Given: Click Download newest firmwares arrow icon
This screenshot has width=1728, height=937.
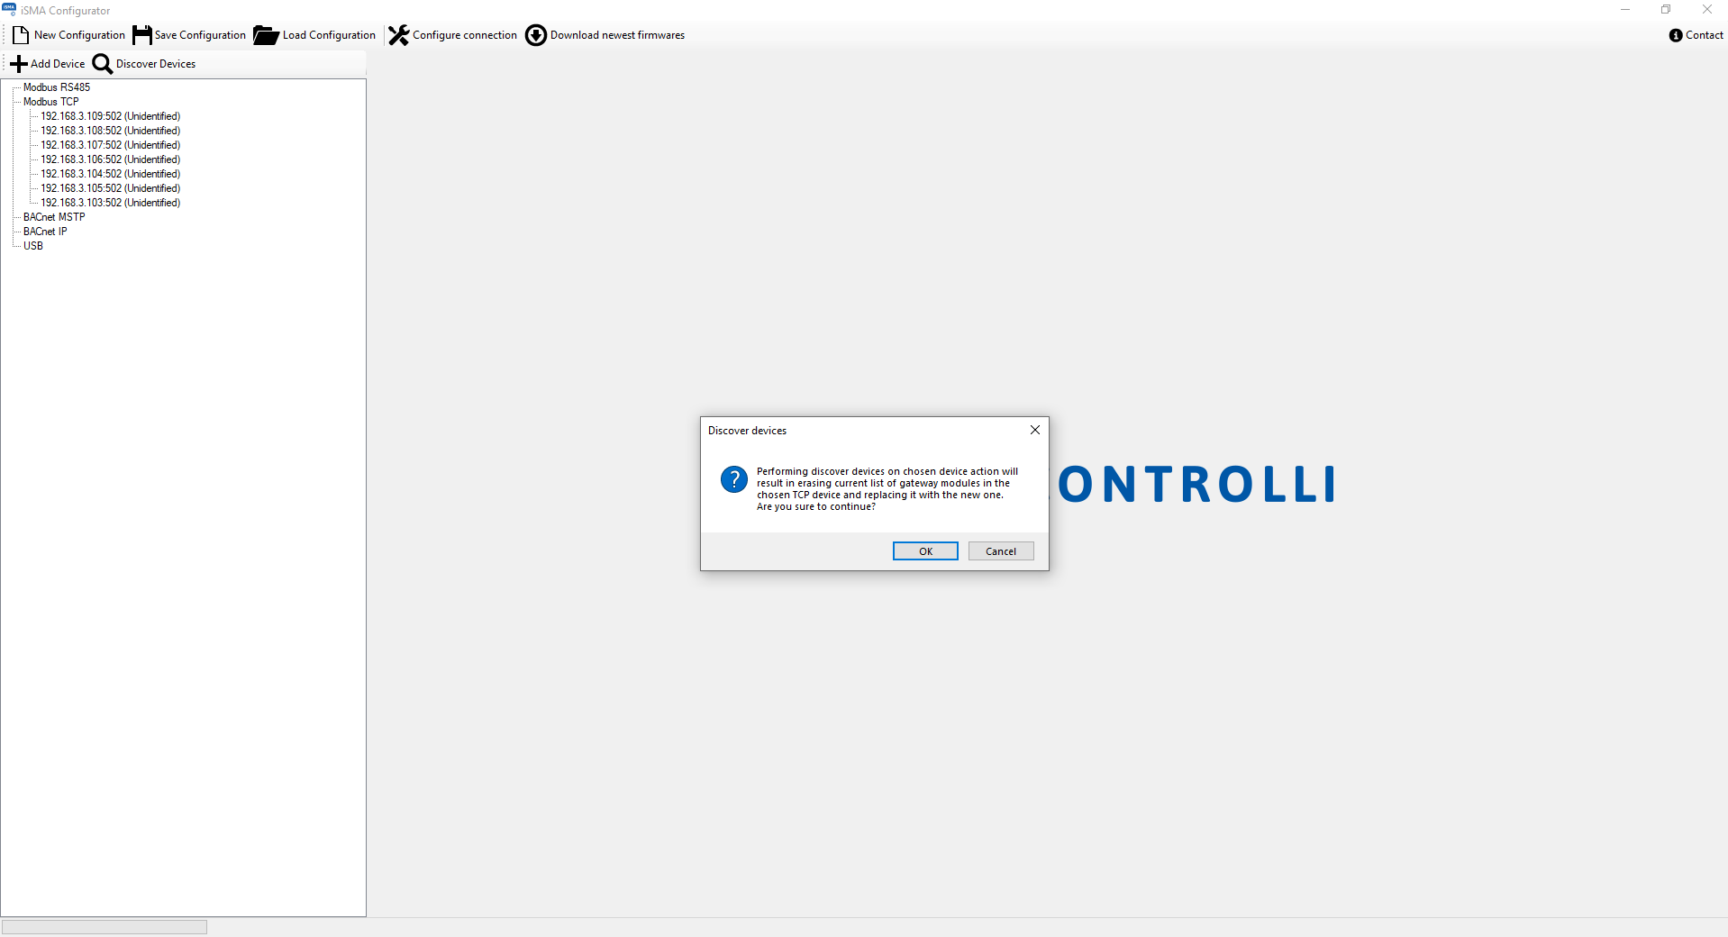Looking at the screenshot, I should (536, 35).
